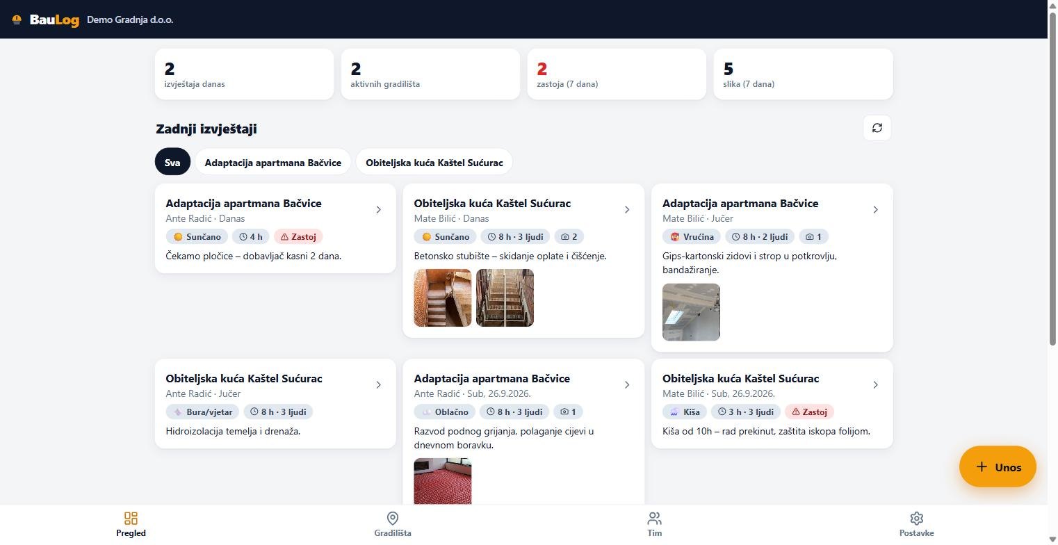Open the second stair photo in Betonsko stubište report
The width and height of the screenshot is (1058, 545).
(505, 298)
